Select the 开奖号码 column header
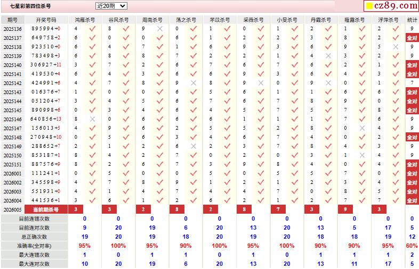The image size is (419, 269). (46, 20)
